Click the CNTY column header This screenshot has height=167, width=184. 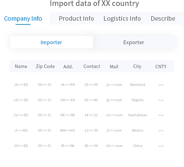(x=161, y=67)
